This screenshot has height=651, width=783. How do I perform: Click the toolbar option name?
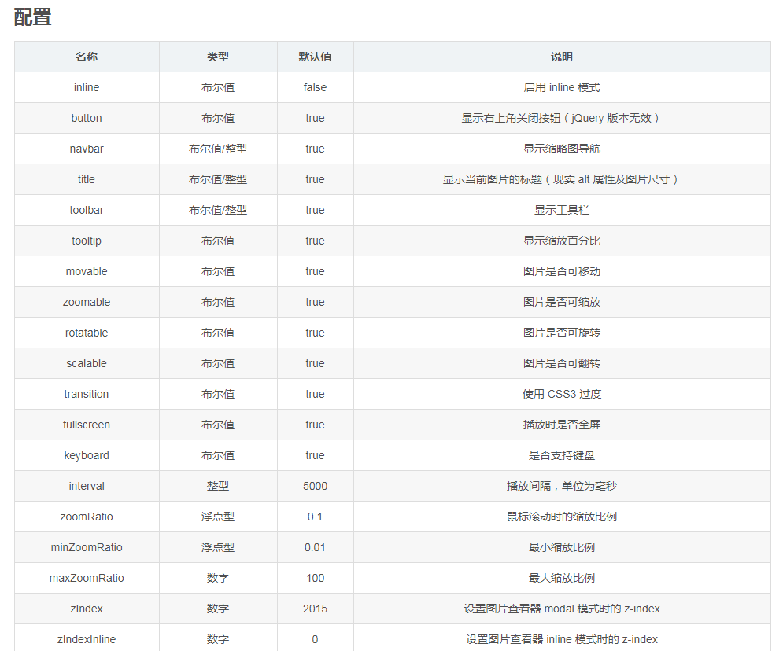(x=87, y=210)
